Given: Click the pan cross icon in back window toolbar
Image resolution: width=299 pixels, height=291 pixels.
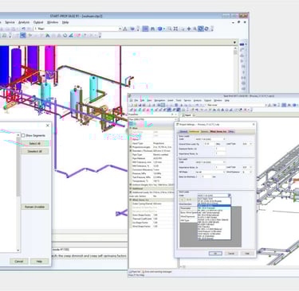Looking at the screenshot, I should coord(189,29).
